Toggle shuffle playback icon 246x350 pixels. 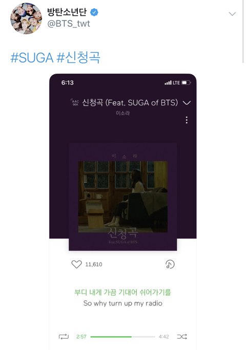click(182, 336)
